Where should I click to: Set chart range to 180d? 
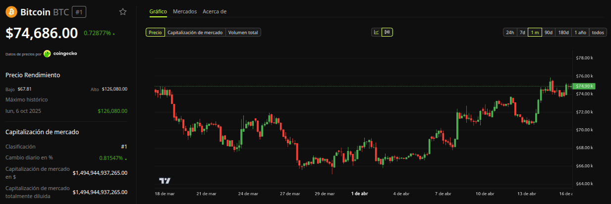pos(563,32)
